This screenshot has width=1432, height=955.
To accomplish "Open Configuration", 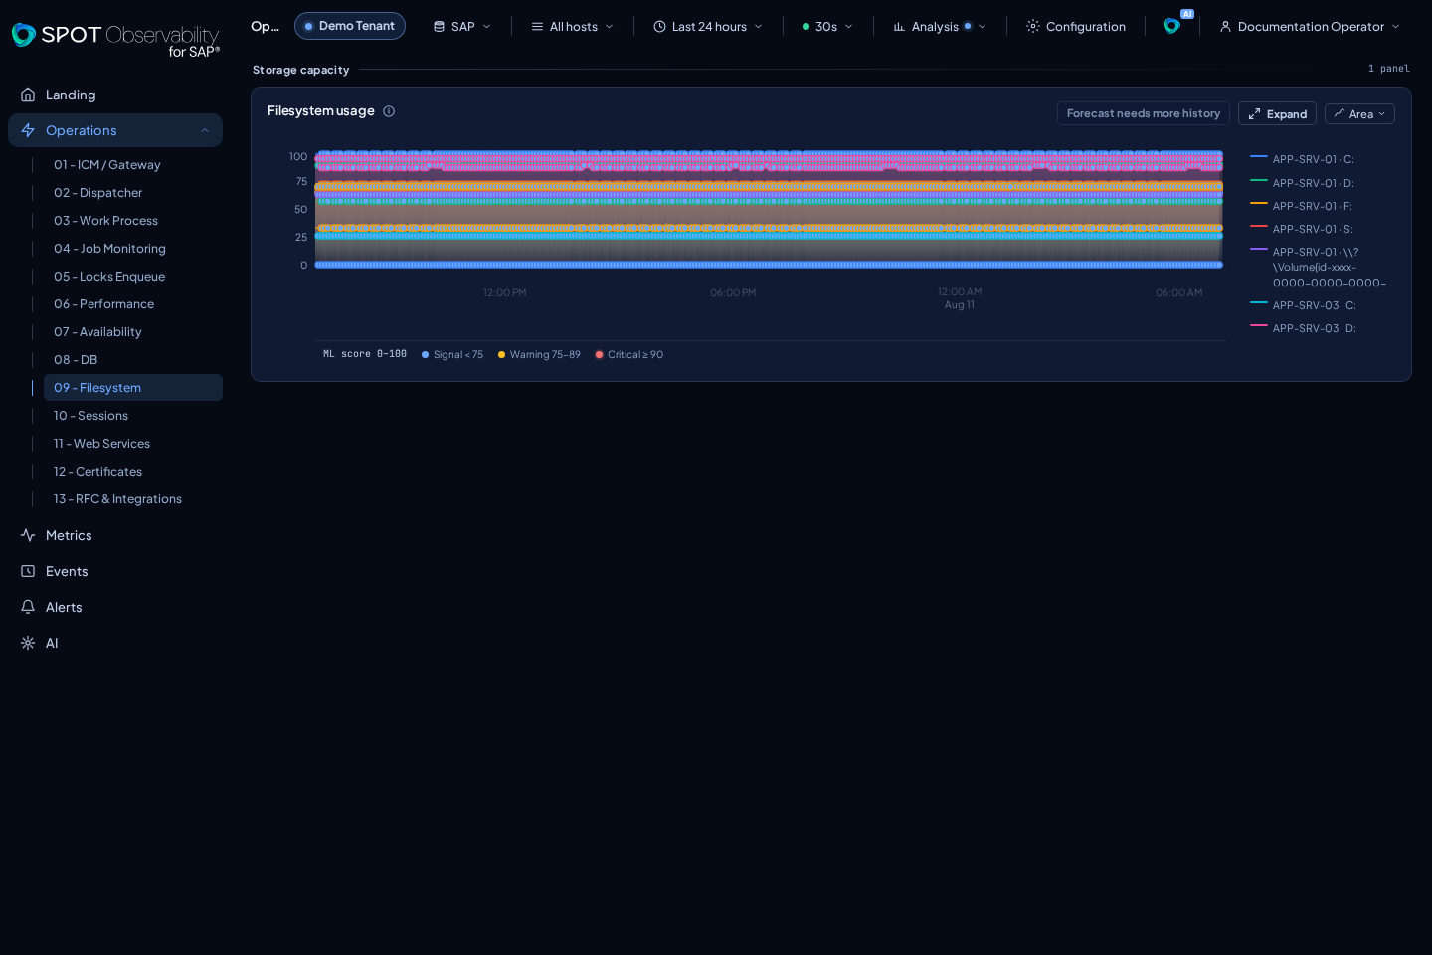I will pos(1076,27).
